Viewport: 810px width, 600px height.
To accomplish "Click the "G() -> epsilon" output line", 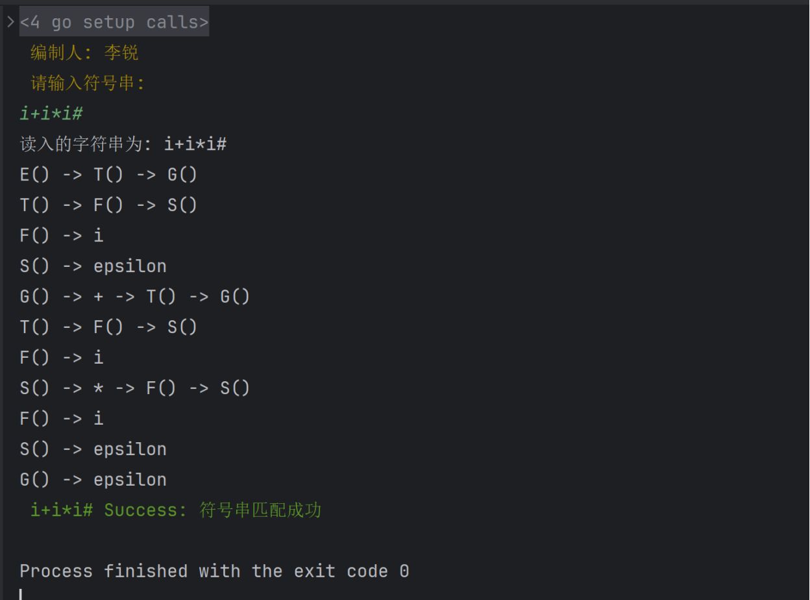I will pyautogui.click(x=93, y=480).
